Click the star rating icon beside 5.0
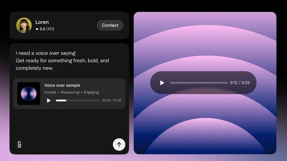This screenshot has height=161, width=287. coord(37,29)
